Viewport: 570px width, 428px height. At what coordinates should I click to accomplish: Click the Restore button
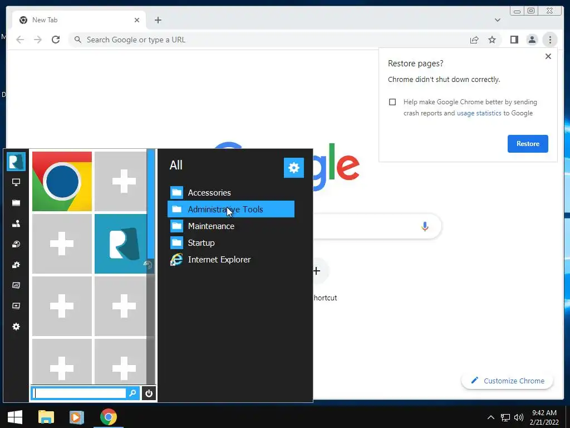(528, 144)
